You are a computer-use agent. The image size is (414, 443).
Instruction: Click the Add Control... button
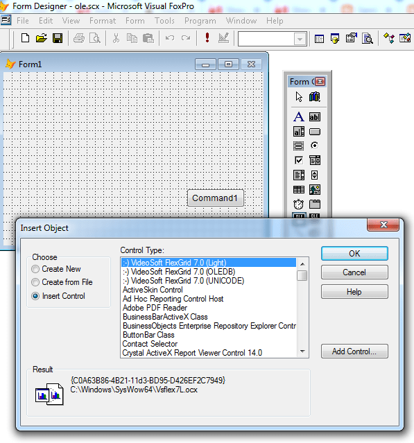point(354,351)
